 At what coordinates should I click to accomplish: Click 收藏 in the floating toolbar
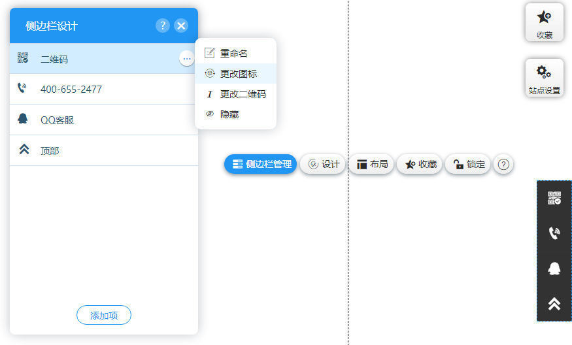(420, 164)
